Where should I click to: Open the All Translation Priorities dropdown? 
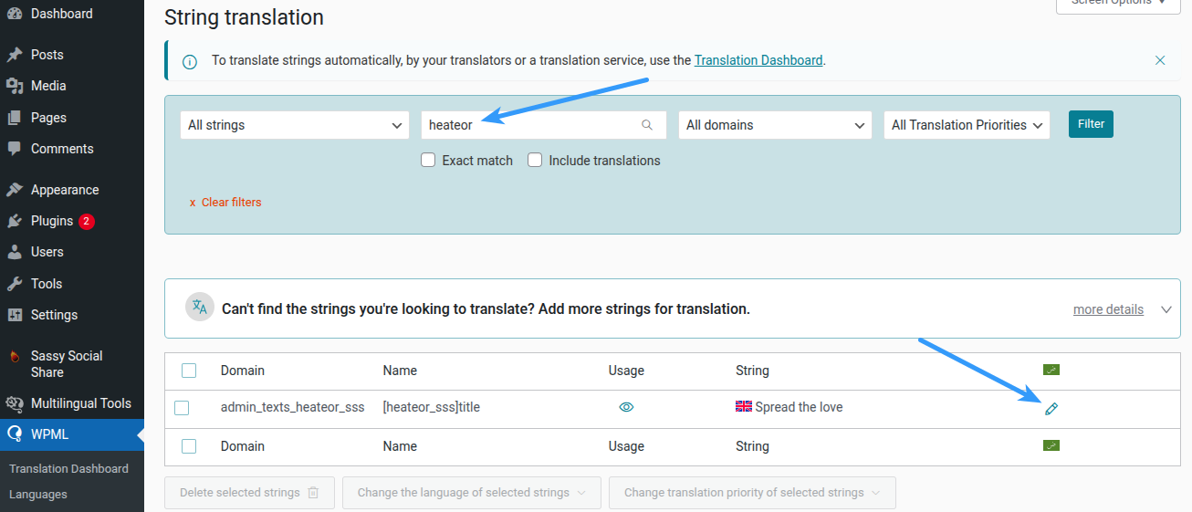pyautogui.click(x=967, y=125)
